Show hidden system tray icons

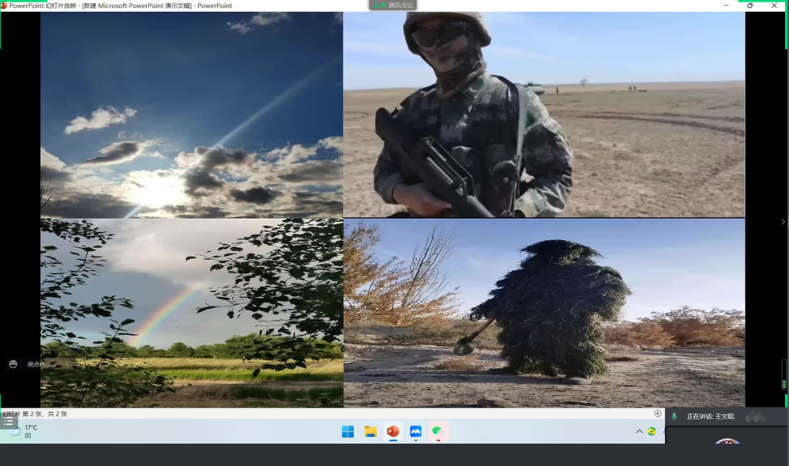point(639,431)
